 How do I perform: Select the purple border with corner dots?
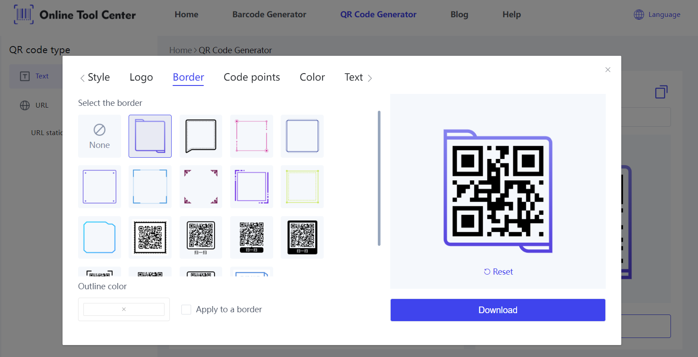click(x=99, y=186)
